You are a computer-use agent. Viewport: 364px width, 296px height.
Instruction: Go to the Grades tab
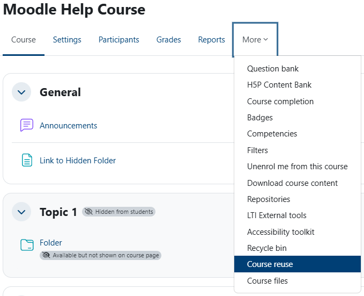(x=168, y=40)
